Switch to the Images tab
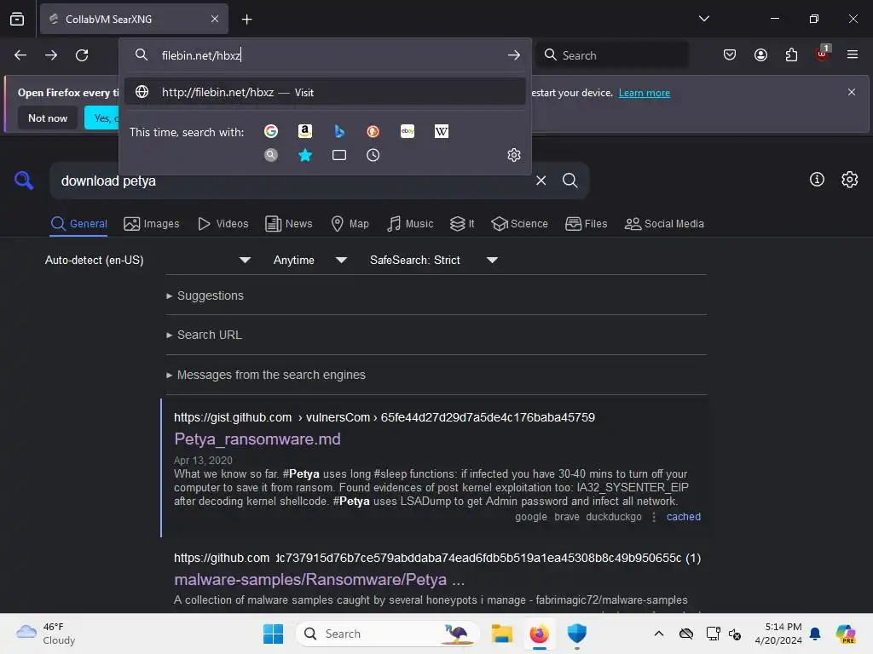The image size is (873, 654). (152, 224)
